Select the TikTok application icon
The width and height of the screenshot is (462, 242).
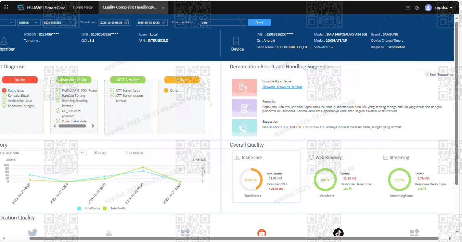[x=338, y=233]
